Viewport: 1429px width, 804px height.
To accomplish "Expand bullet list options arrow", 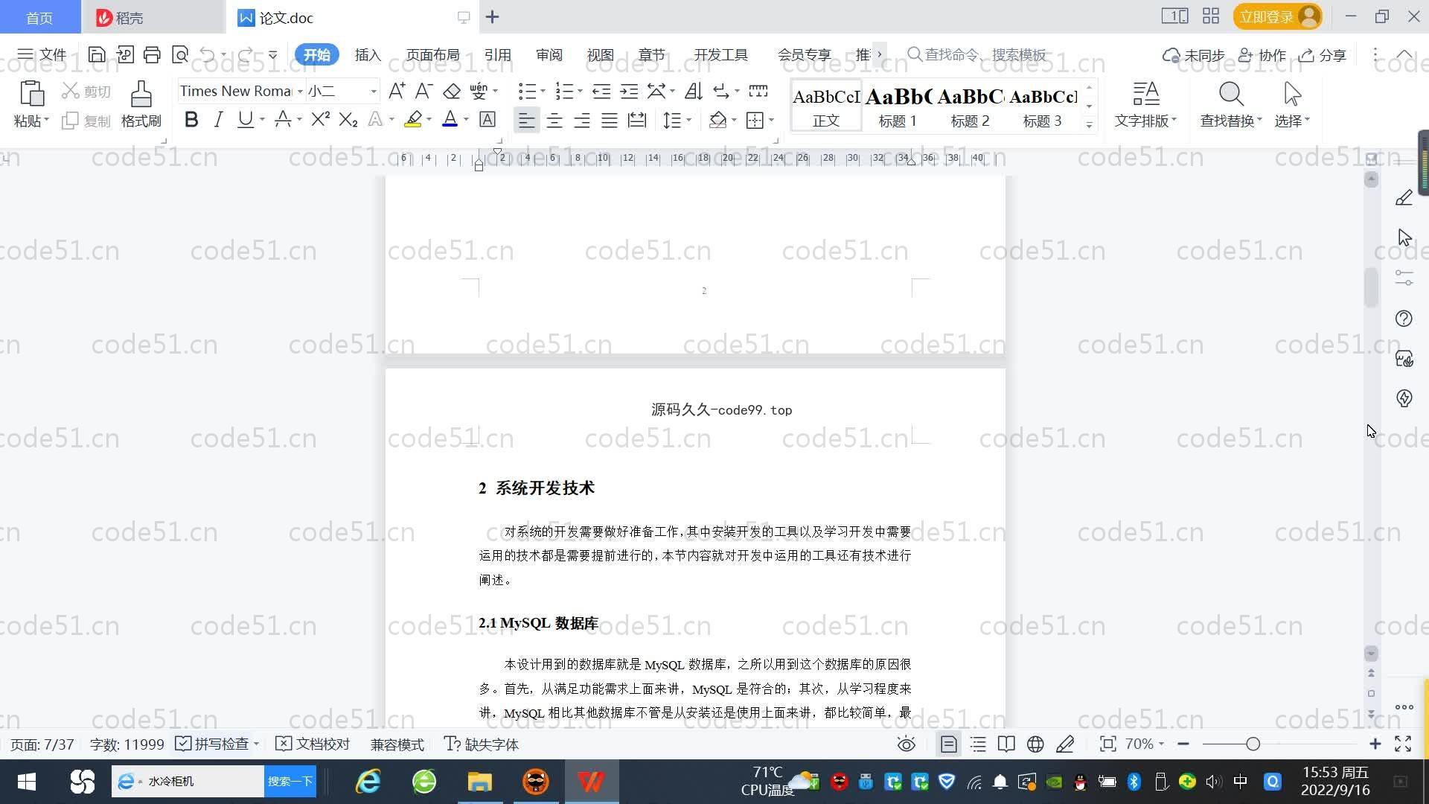I will point(543,92).
